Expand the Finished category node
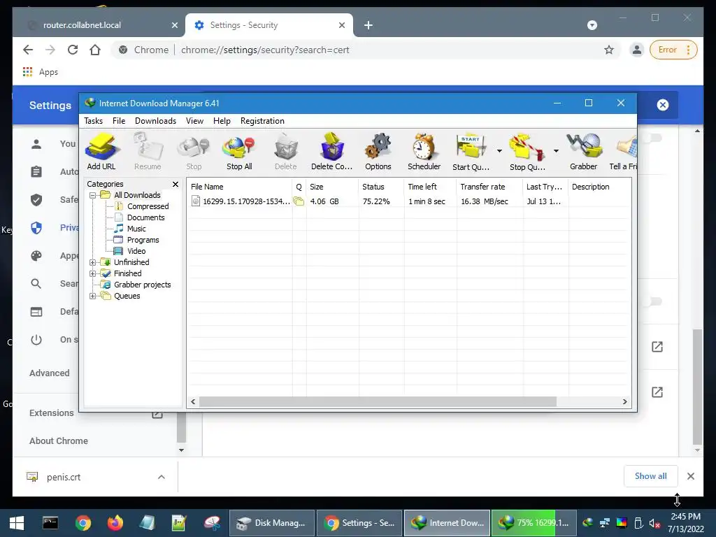Viewport: 716px width, 537px height. coord(93,273)
